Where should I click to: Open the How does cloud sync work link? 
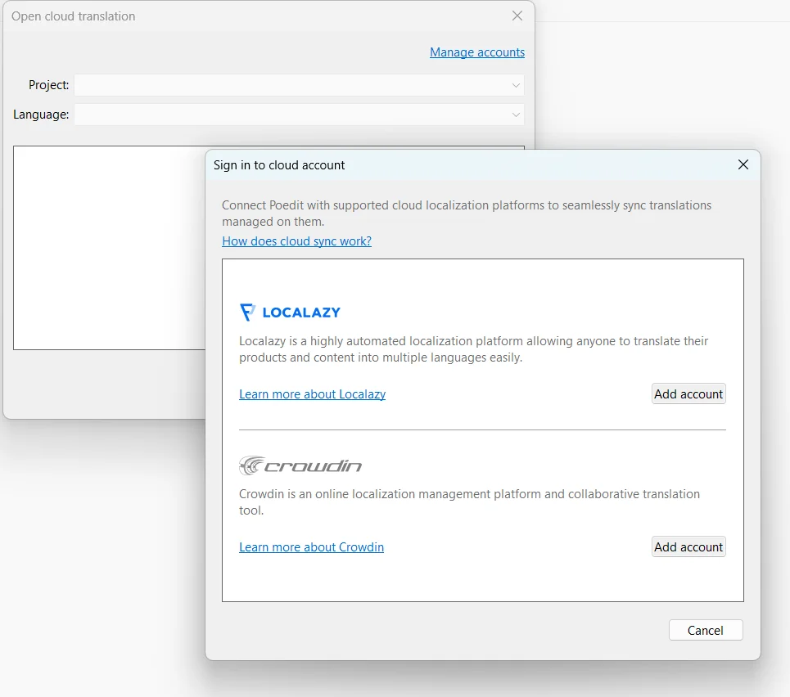tap(296, 241)
